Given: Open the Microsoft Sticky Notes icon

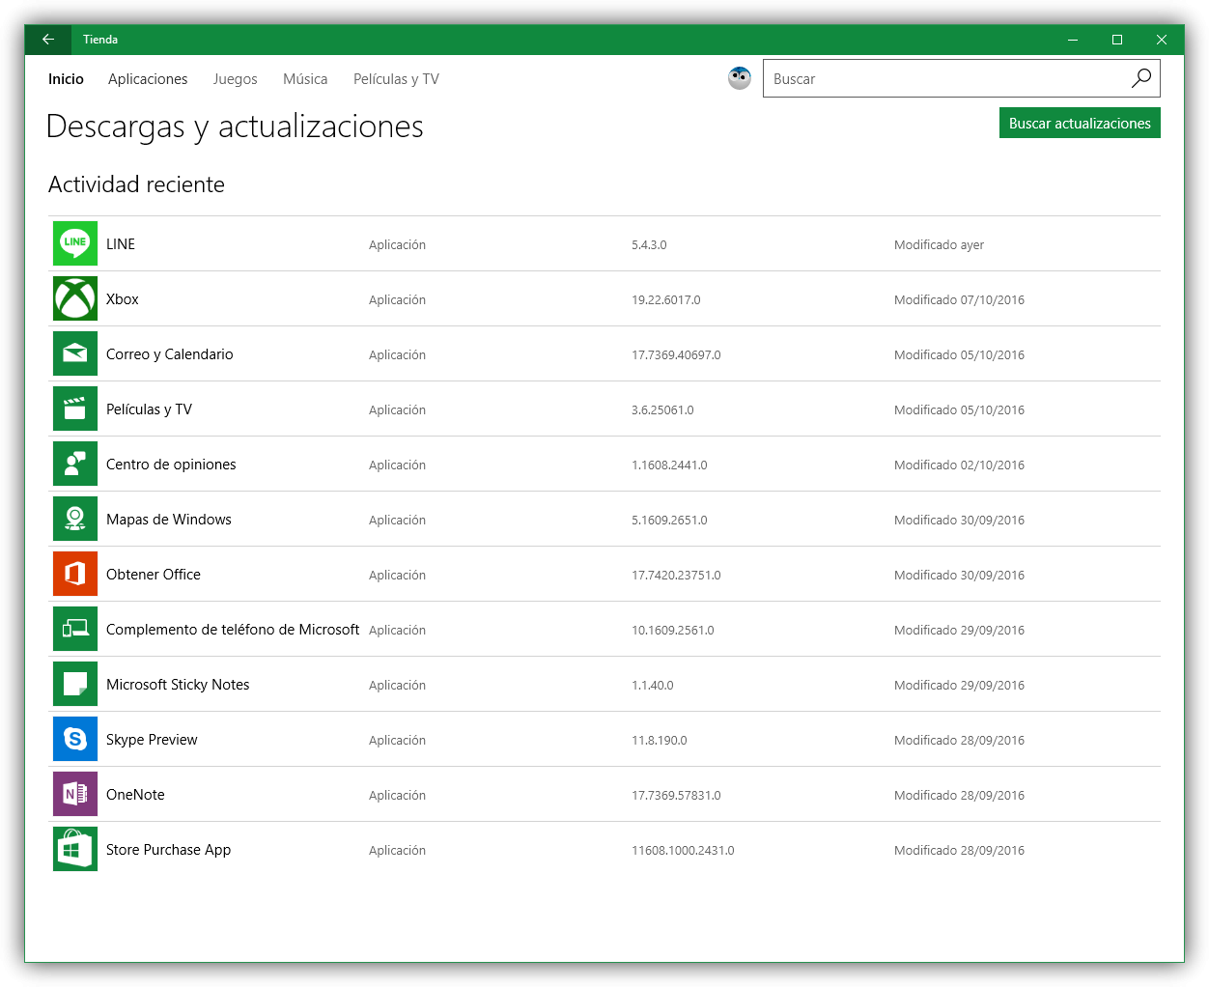Looking at the screenshot, I should click(x=75, y=684).
